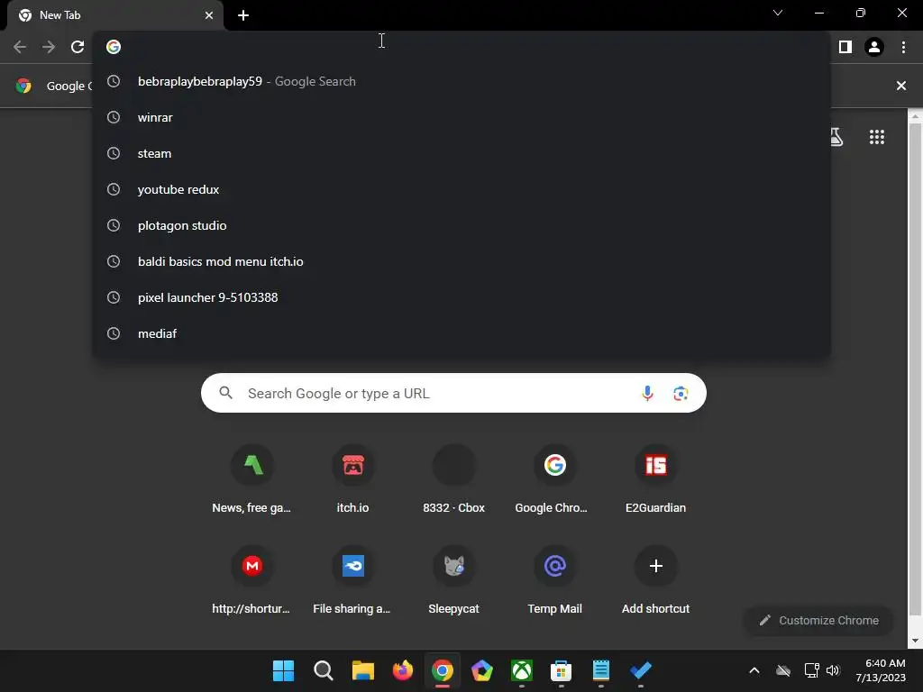This screenshot has height=692, width=923.
Task: Start voice search with microphone icon
Action: [x=647, y=393]
